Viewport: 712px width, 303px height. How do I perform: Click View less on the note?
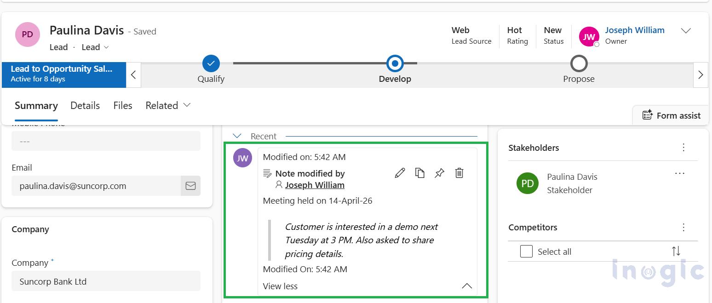(280, 286)
